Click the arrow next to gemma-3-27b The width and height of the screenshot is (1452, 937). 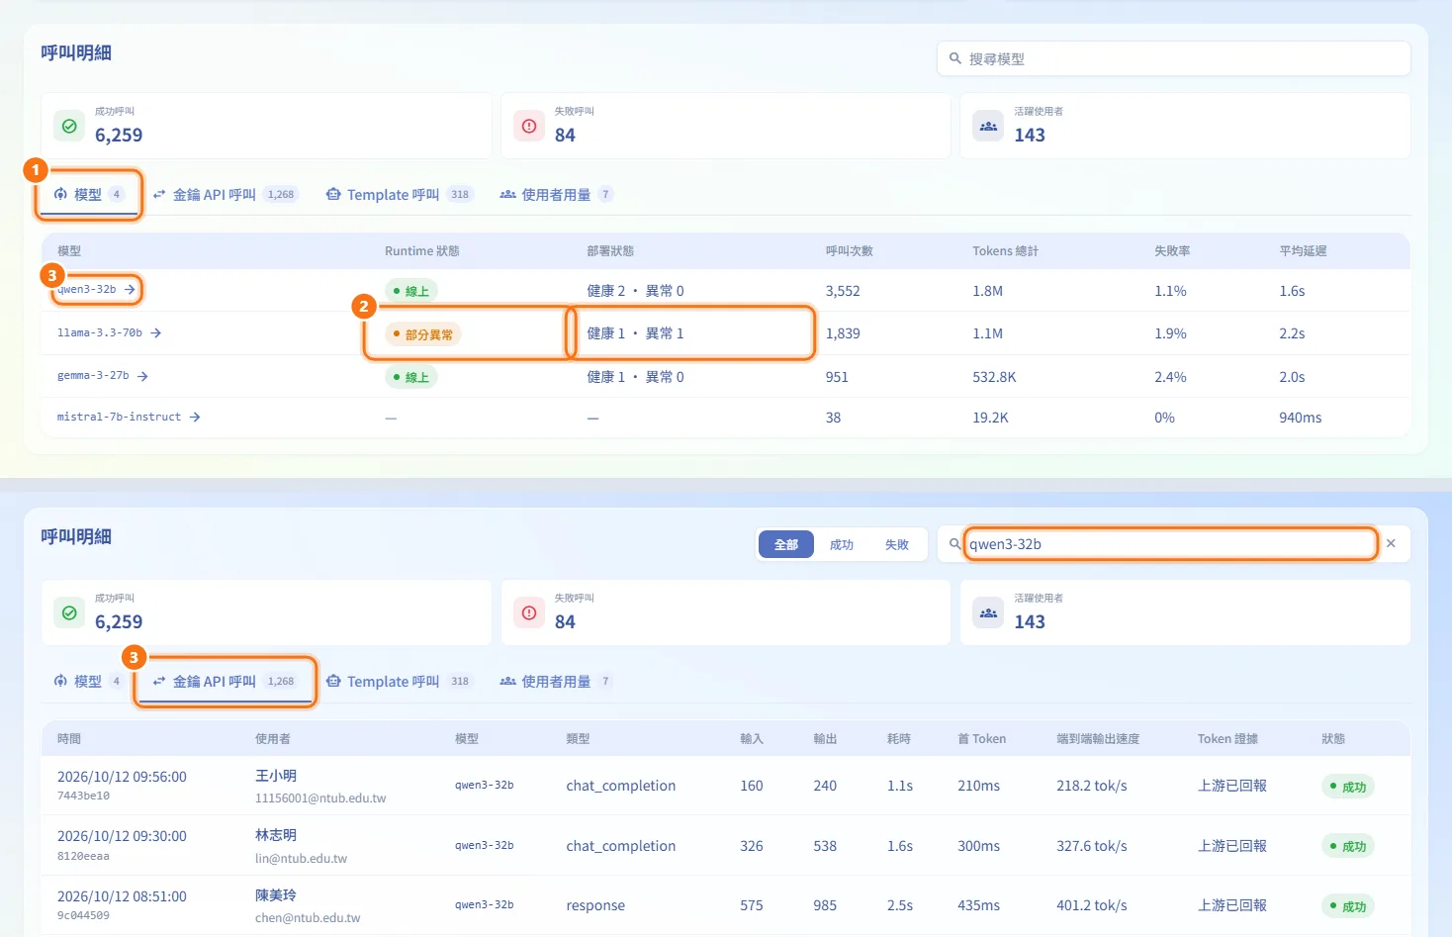(x=142, y=376)
